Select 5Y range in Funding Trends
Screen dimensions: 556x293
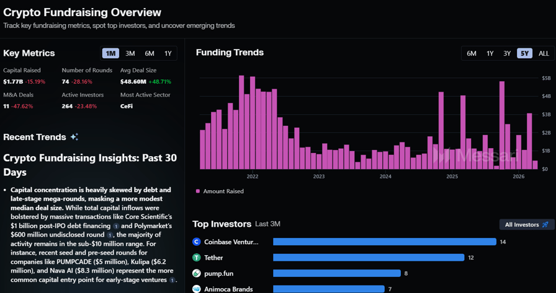point(525,53)
